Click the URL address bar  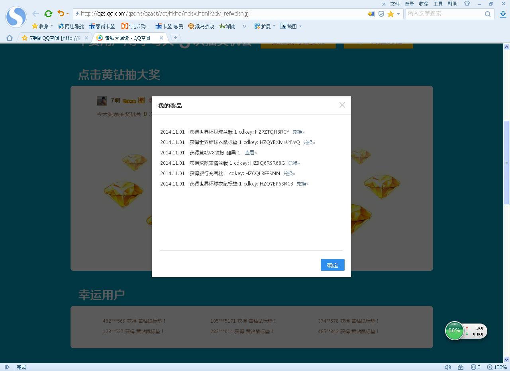pos(219,14)
